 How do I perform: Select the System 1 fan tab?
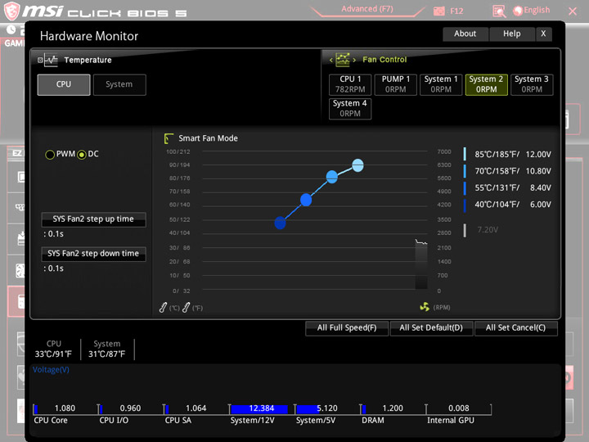coord(441,84)
